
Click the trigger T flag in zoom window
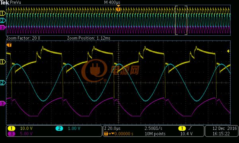[9, 45]
